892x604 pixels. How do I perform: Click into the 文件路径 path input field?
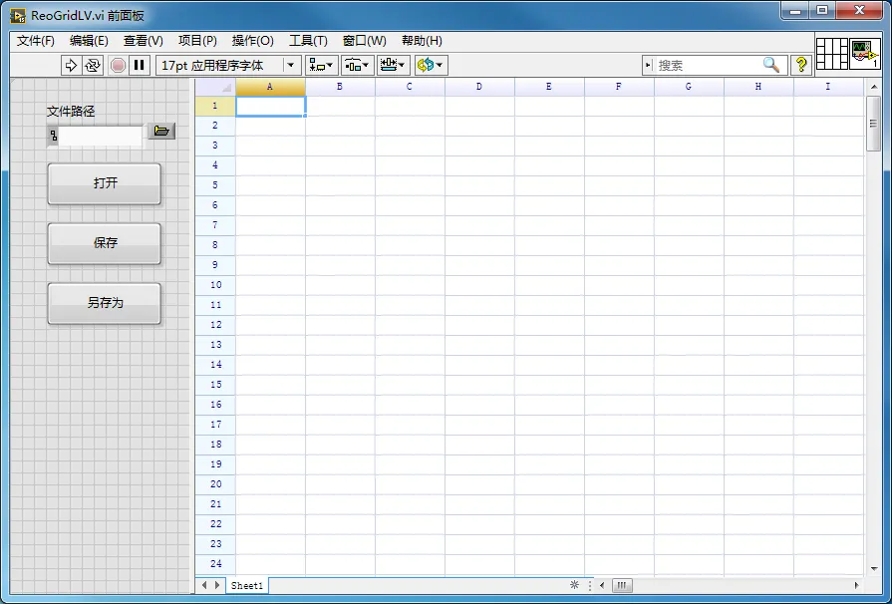pyautogui.click(x=101, y=136)
